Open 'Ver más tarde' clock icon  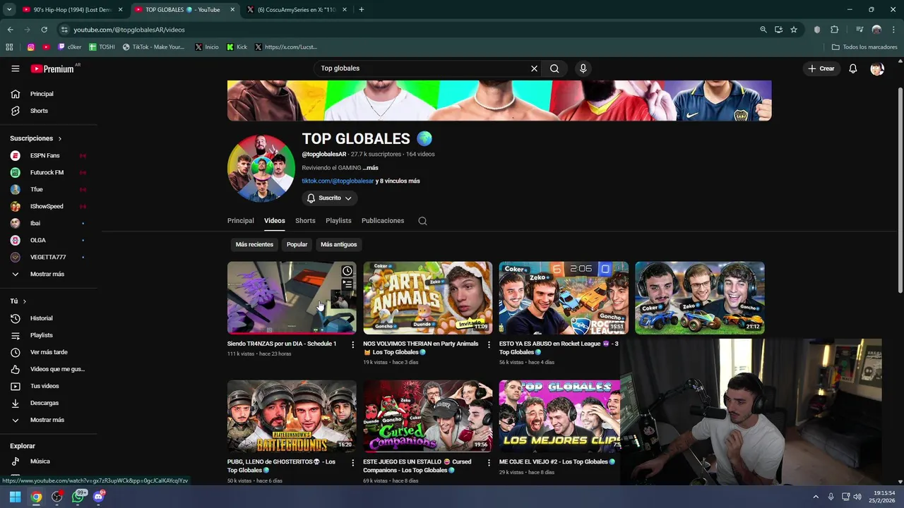pos(16,352)
